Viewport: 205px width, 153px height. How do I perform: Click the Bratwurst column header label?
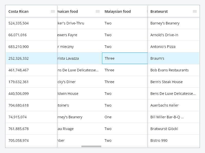tap(159, 11)
